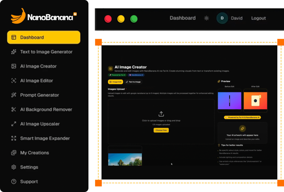Click the Logout link in header

(x=258, y=18)
